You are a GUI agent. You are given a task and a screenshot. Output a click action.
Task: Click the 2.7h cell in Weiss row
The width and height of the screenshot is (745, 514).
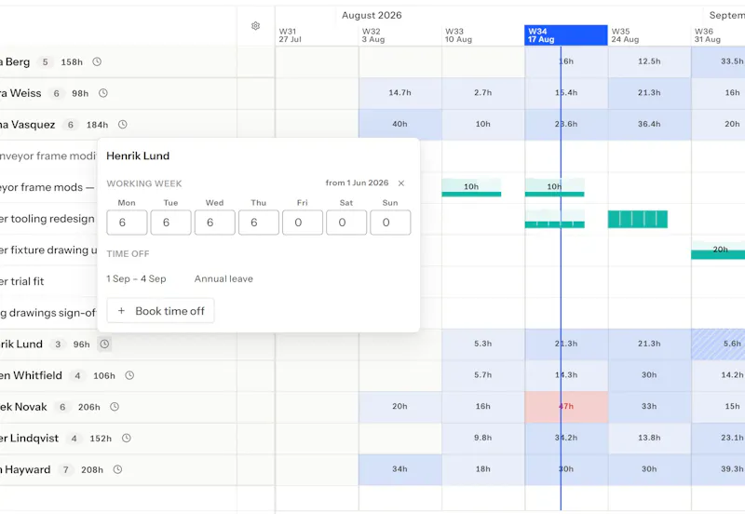(x=483, y=93)
